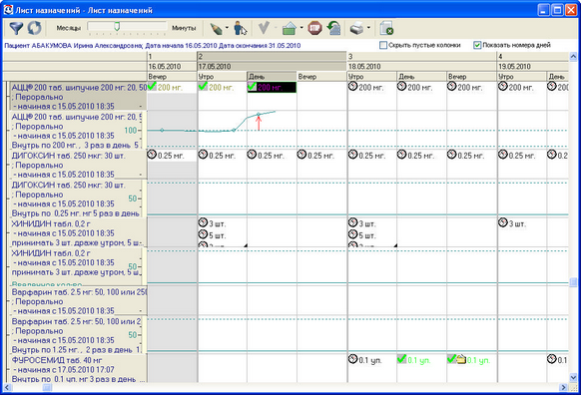Image resolution: width=581 pixels, height=395 pixels.
Task: Click clock icon for 18.05 Вечер АЦЦ dose
Action: pyautogui.click(x=451, y=87)
